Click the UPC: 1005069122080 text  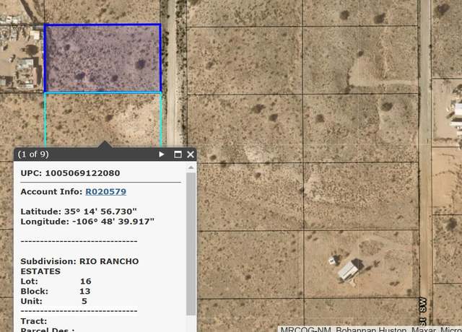click(70, 173)
